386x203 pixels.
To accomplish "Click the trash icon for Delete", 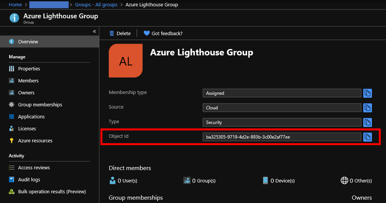I will (x=112, y=33).
